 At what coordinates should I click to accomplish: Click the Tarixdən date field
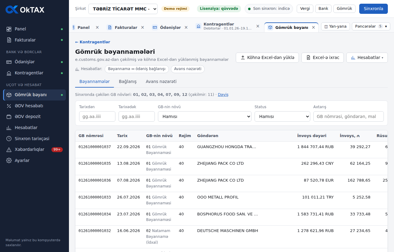coord(97,116)
